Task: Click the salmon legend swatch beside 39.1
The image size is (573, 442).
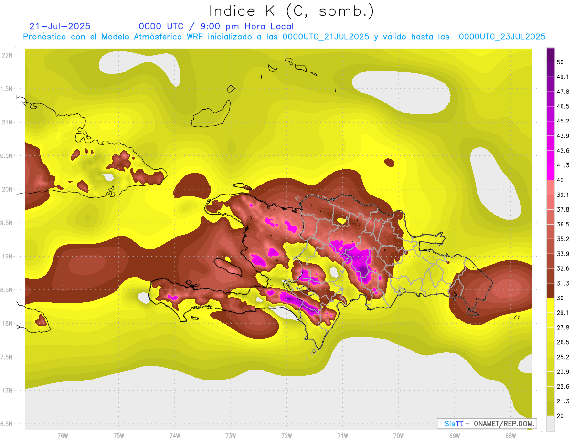Action: (551, 187)
